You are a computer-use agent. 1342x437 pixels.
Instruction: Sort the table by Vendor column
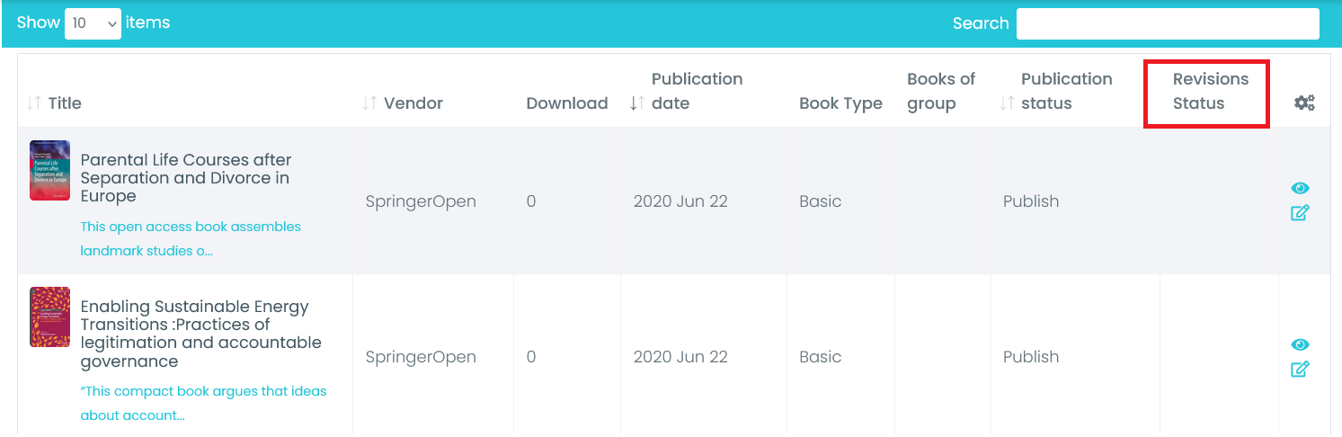click(x=369, y=103)
